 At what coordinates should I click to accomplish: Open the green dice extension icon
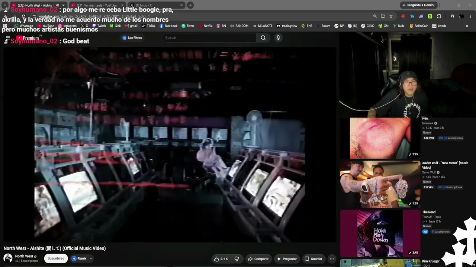click(x=430, y=16)
